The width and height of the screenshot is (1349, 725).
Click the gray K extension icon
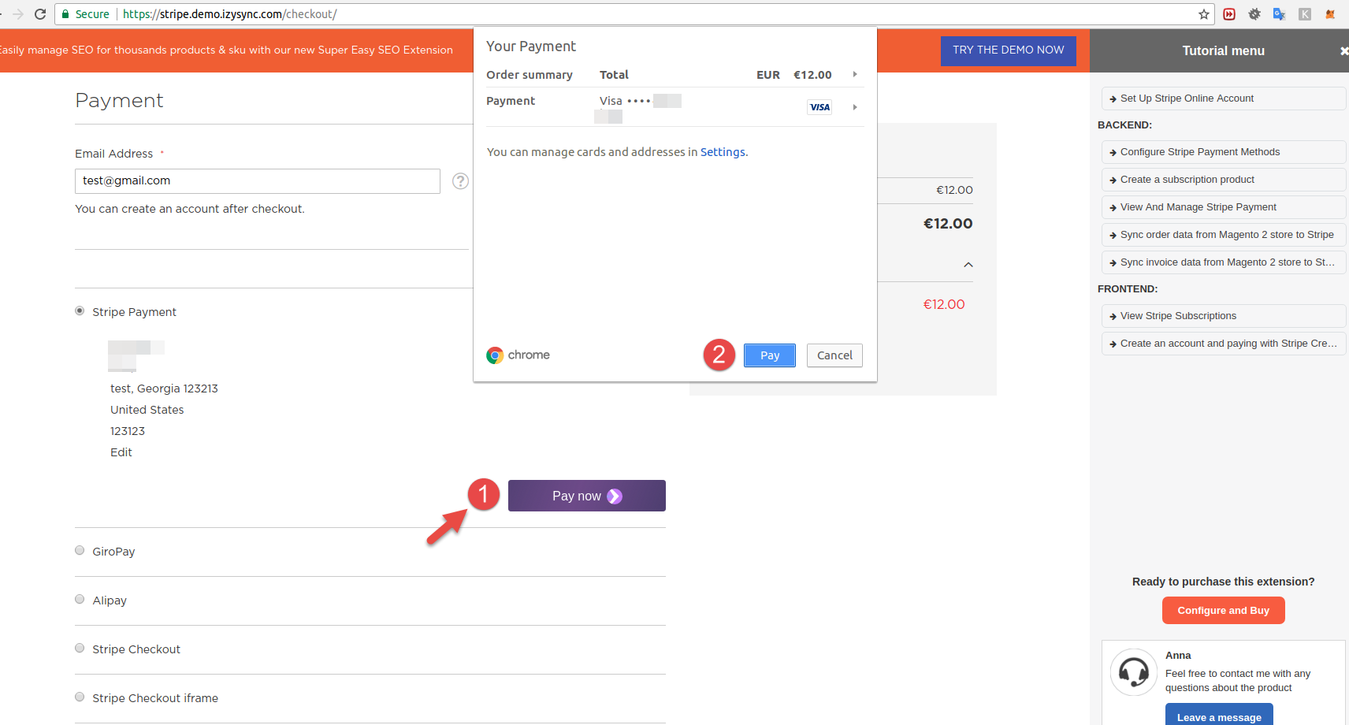click(x=1305, y=14)
